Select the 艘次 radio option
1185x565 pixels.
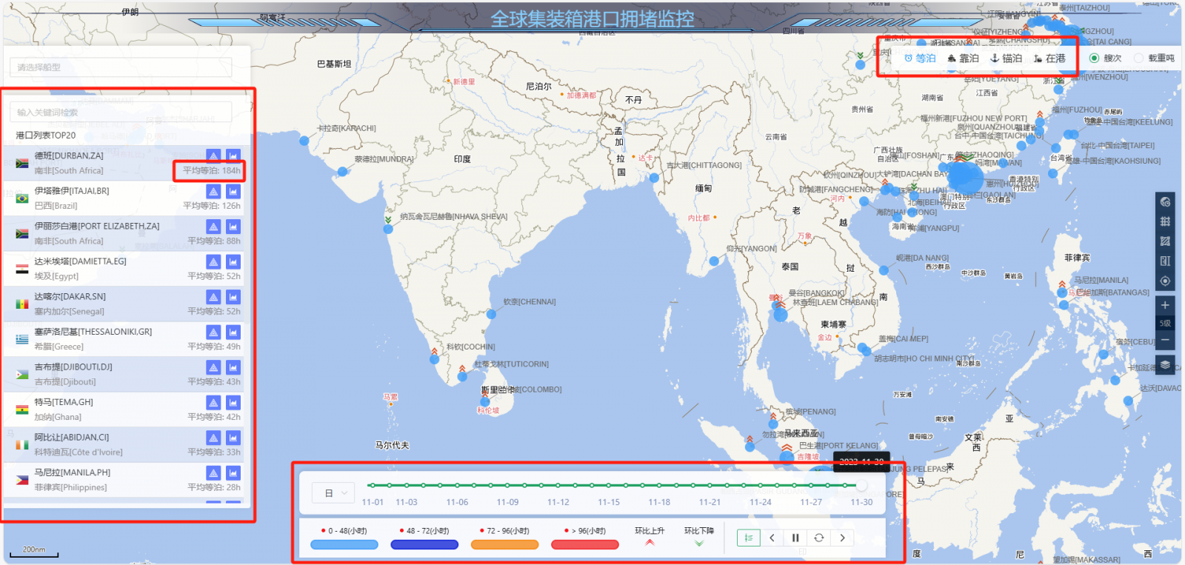click(1105, 58)
